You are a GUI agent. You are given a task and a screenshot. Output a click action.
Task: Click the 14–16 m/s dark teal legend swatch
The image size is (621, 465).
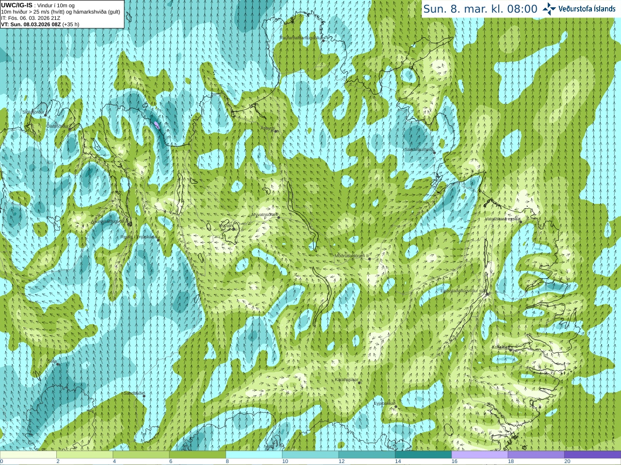[423, 455]
